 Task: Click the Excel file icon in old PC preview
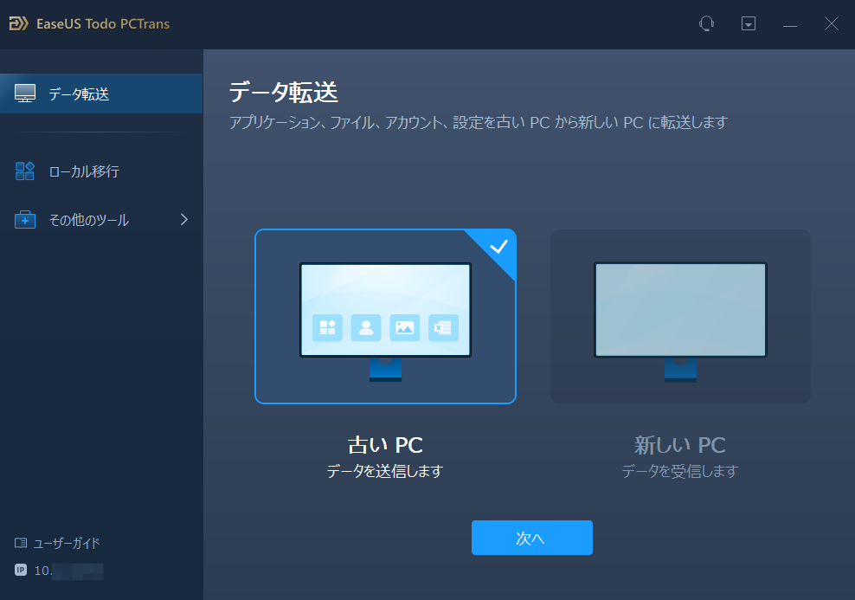pos(443,329)
